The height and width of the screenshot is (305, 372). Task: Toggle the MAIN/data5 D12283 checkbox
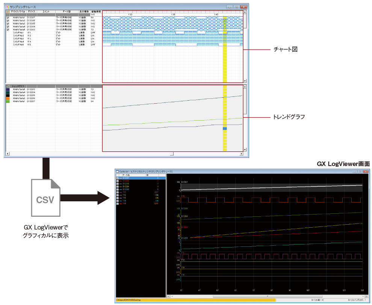pos(8,30)
